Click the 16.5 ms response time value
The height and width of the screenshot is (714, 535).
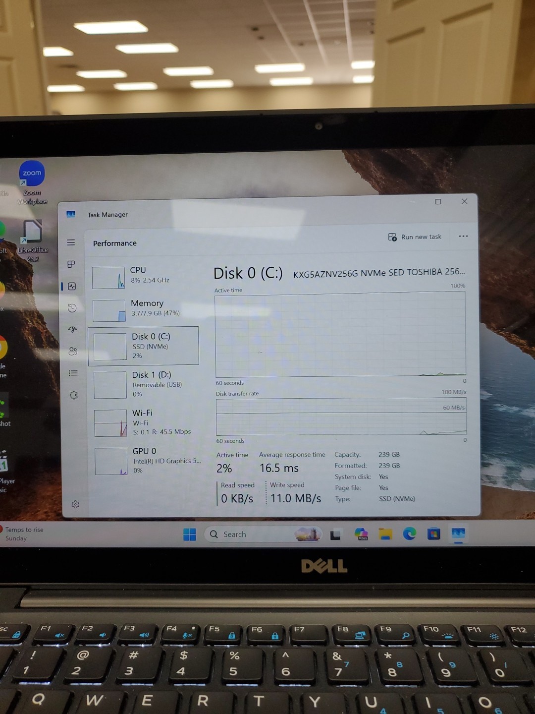point(279,468)
